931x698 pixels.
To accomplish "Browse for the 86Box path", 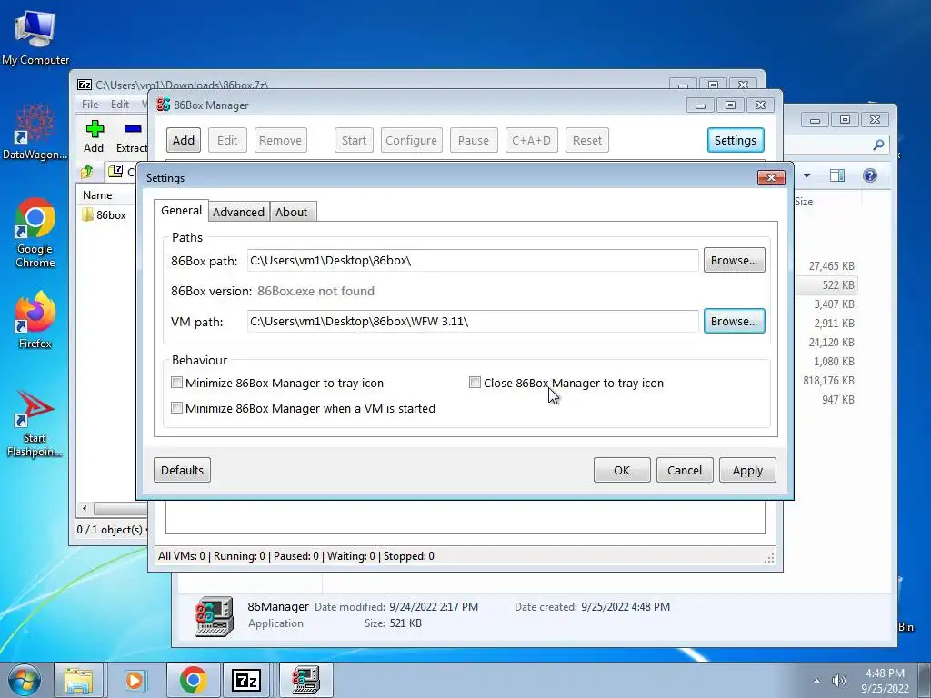I will tap(734, 260).
